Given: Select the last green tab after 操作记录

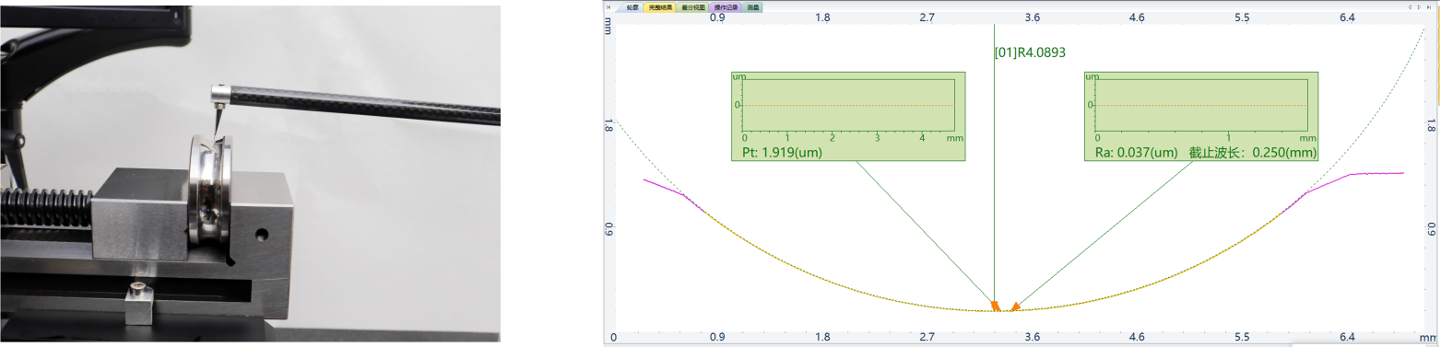Looking at the screenshot, I should (752, 7).
